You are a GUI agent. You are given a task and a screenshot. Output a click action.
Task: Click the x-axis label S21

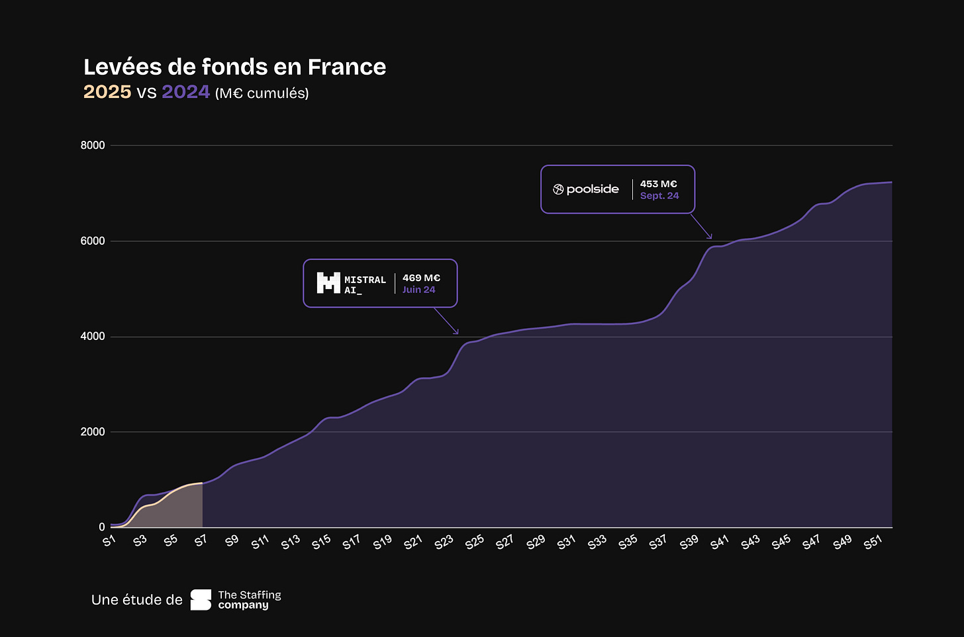click(413, 542)
